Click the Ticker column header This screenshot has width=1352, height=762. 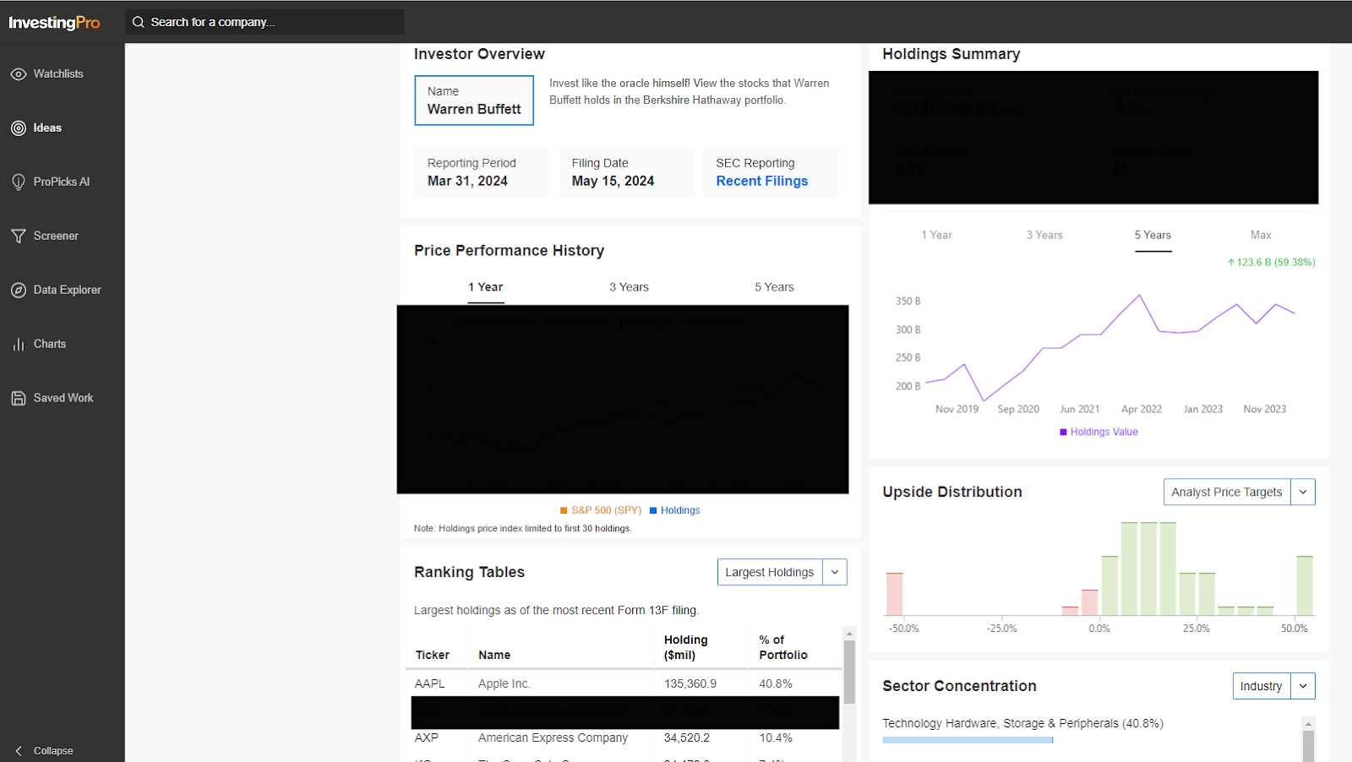[x=433, y=656]
